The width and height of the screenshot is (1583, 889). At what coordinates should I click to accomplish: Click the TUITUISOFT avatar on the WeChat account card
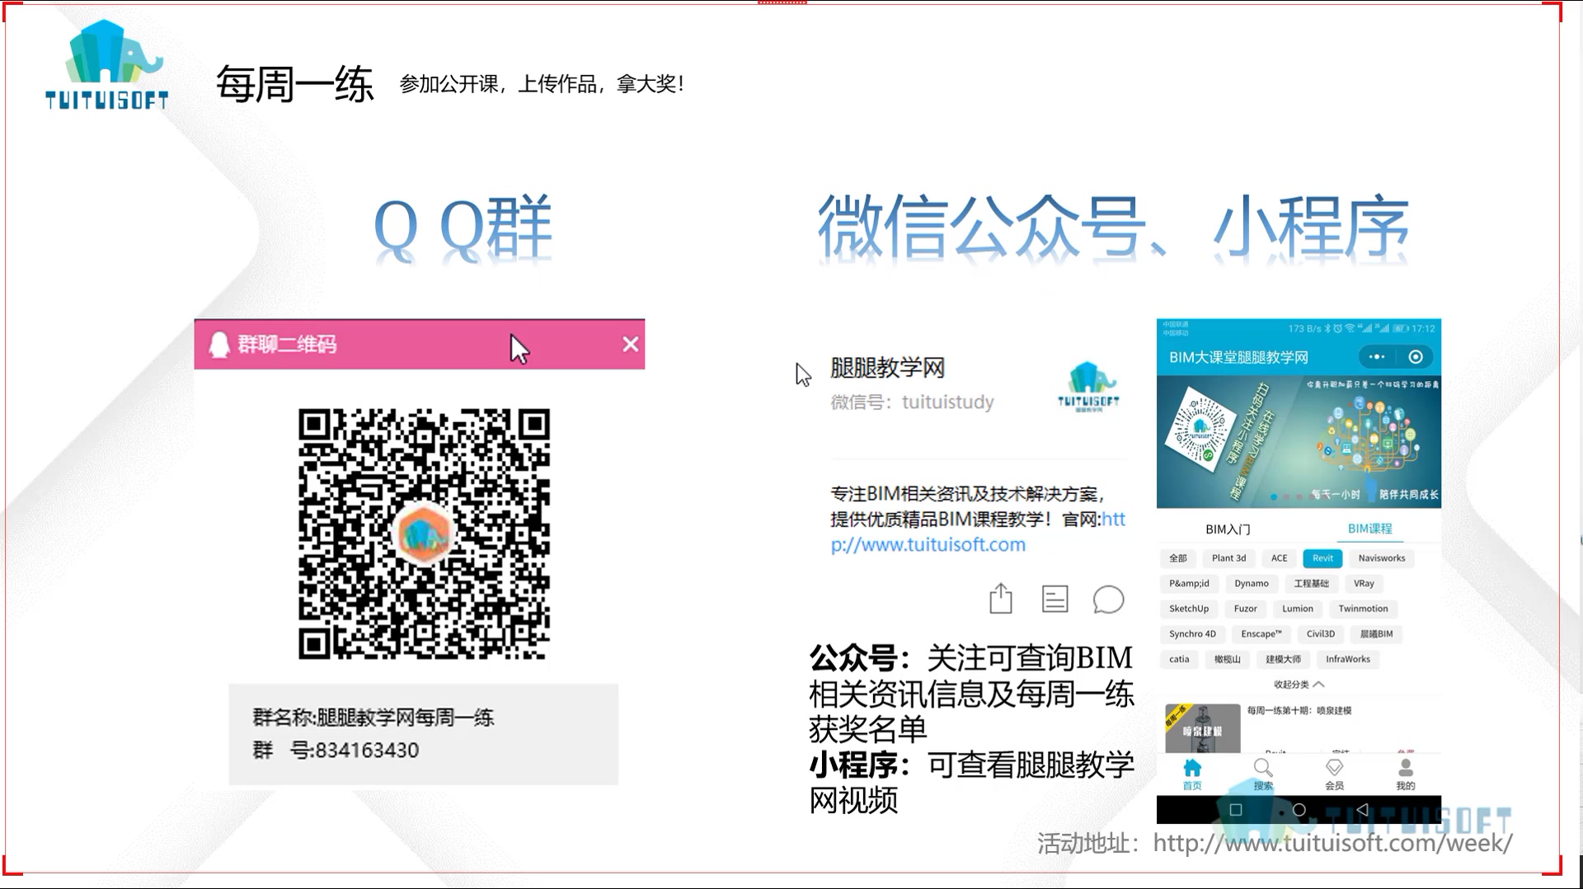pyautogui.click(x=1088, y=386)
